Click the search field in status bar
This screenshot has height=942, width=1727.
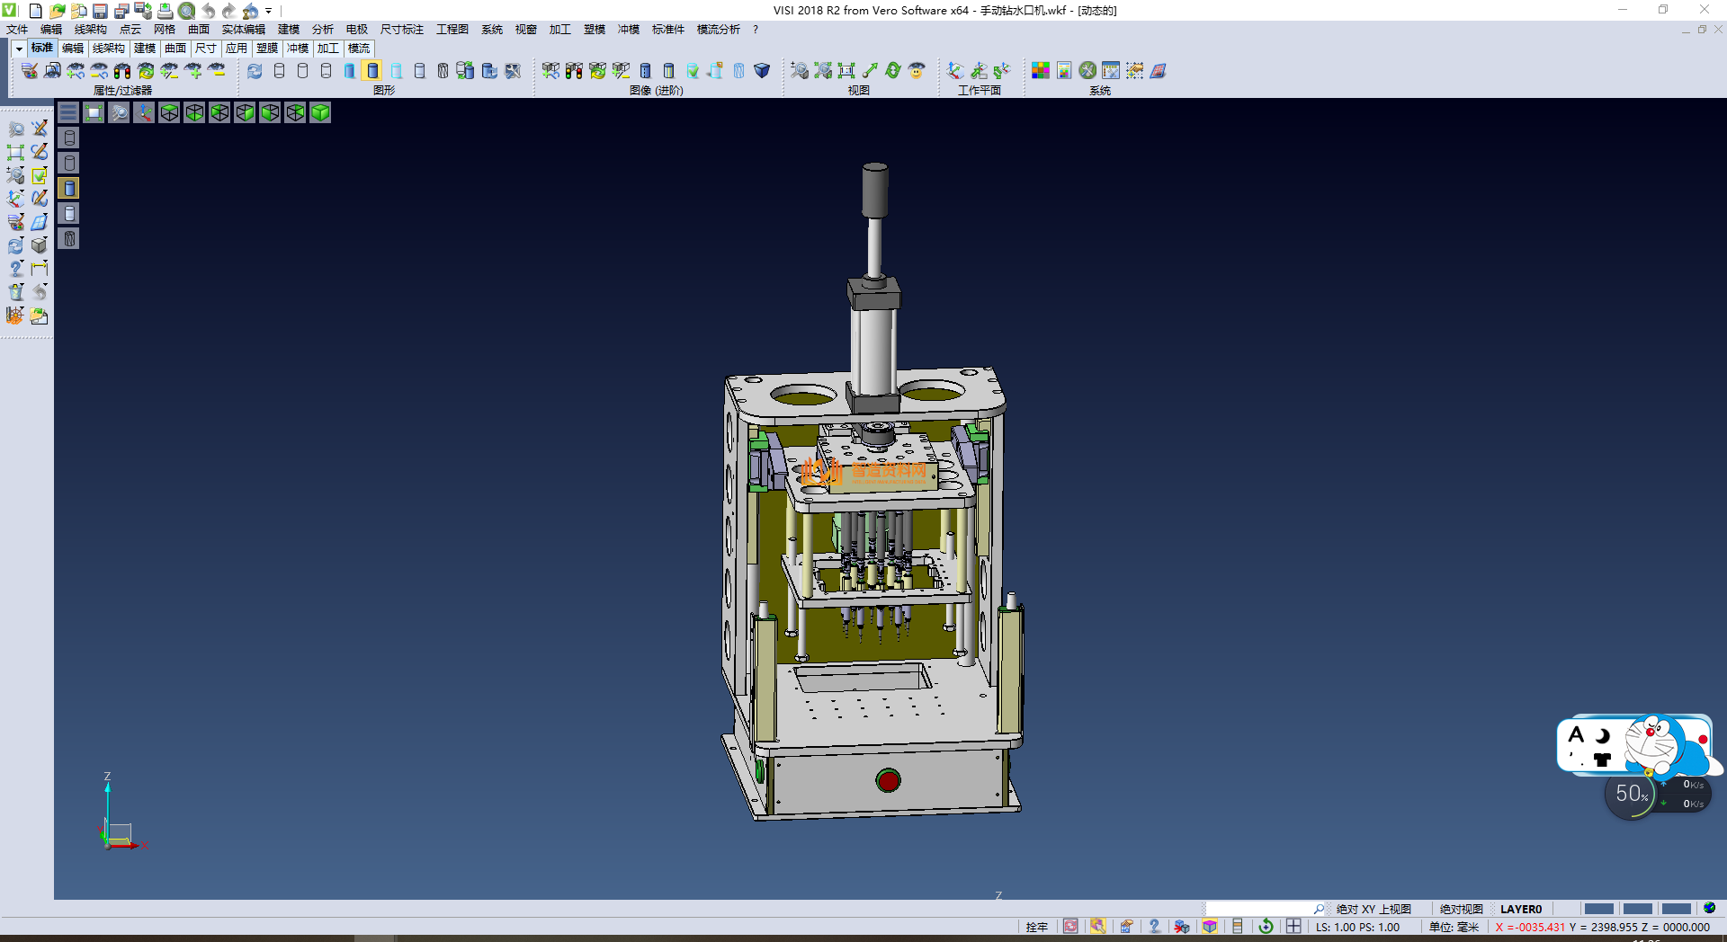tap(1259, 909)
